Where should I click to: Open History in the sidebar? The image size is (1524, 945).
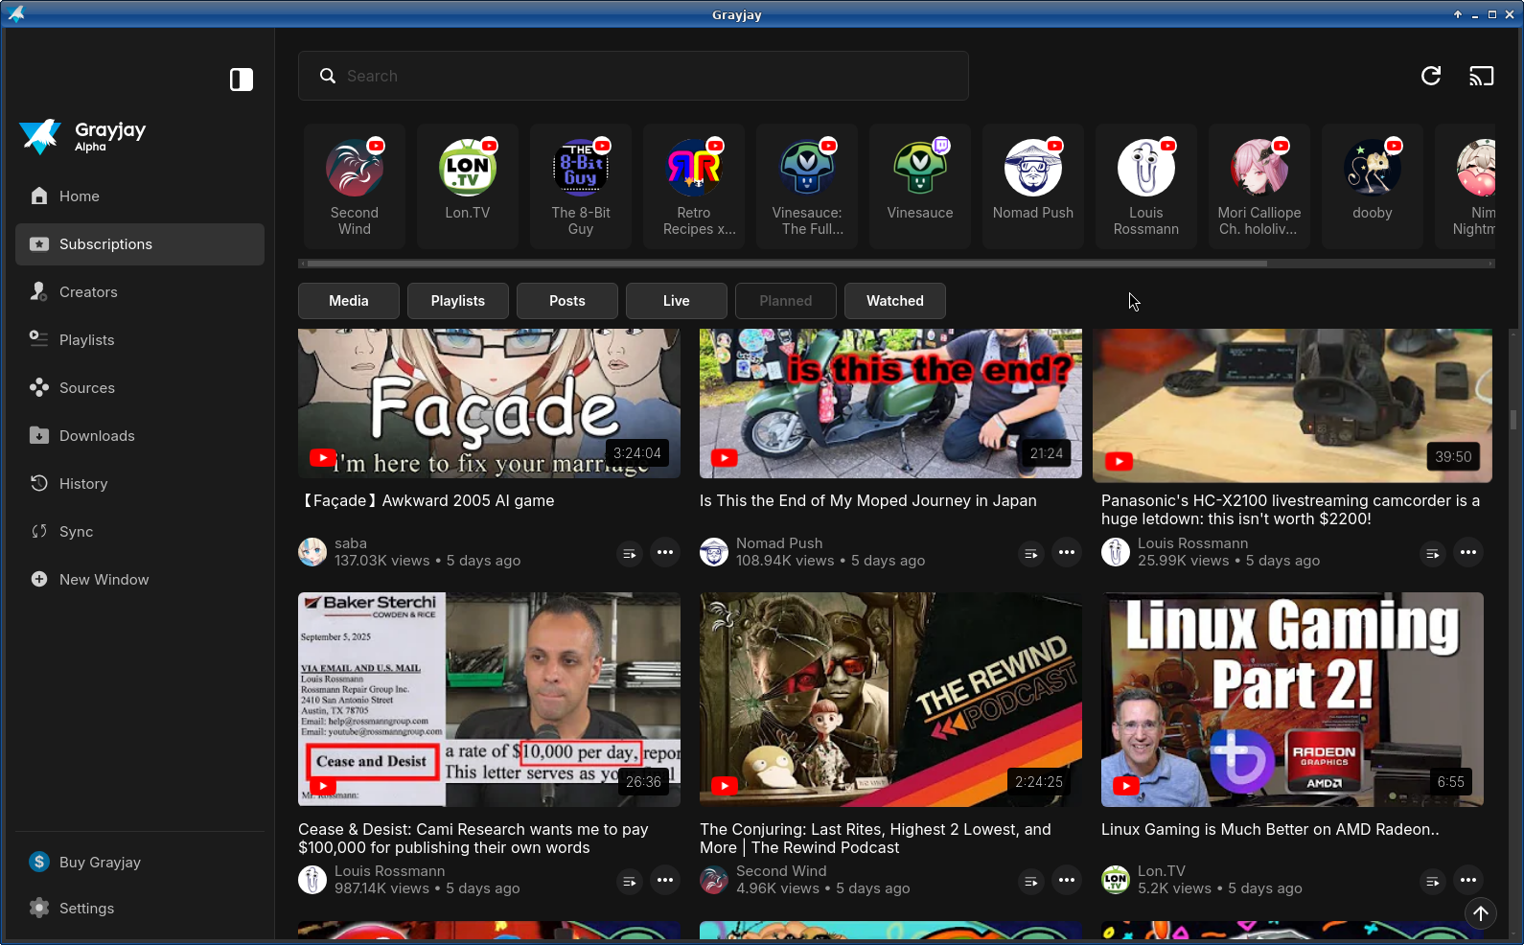click(x=140, y=484)
